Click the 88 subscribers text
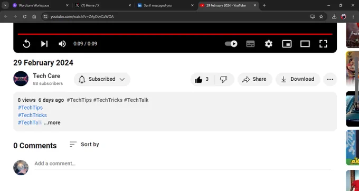Image resolution: width=359 pixels, height=191 pixels. pyautogui.click(x=48, y=83)
